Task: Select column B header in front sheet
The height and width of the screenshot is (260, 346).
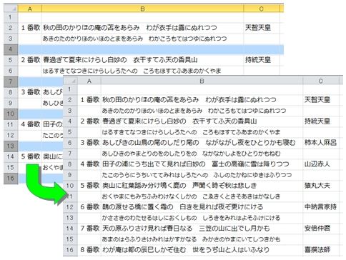Action: click(x=202, y=81)
